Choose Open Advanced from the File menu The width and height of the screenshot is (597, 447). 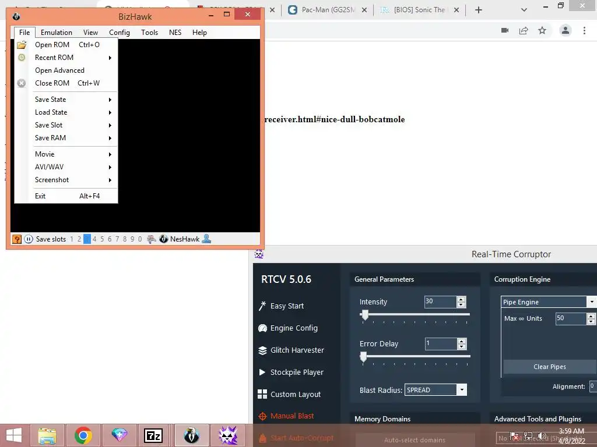[x=66, y=70]
